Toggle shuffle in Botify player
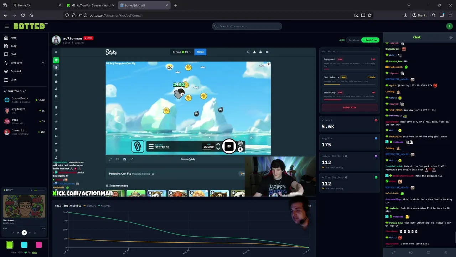Viewport: 456px width, 257px height. (13, 233)
